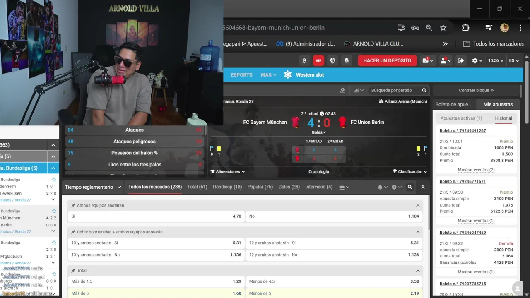Favorite the M'gladbach match star

pos(54,243)
